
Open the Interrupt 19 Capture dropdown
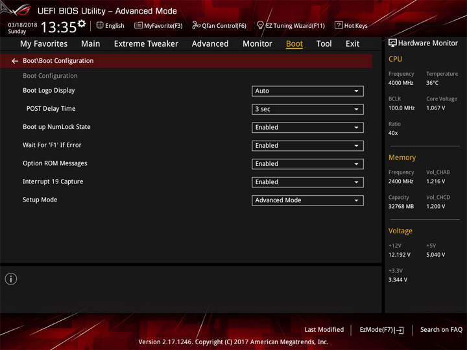point(307,182)
